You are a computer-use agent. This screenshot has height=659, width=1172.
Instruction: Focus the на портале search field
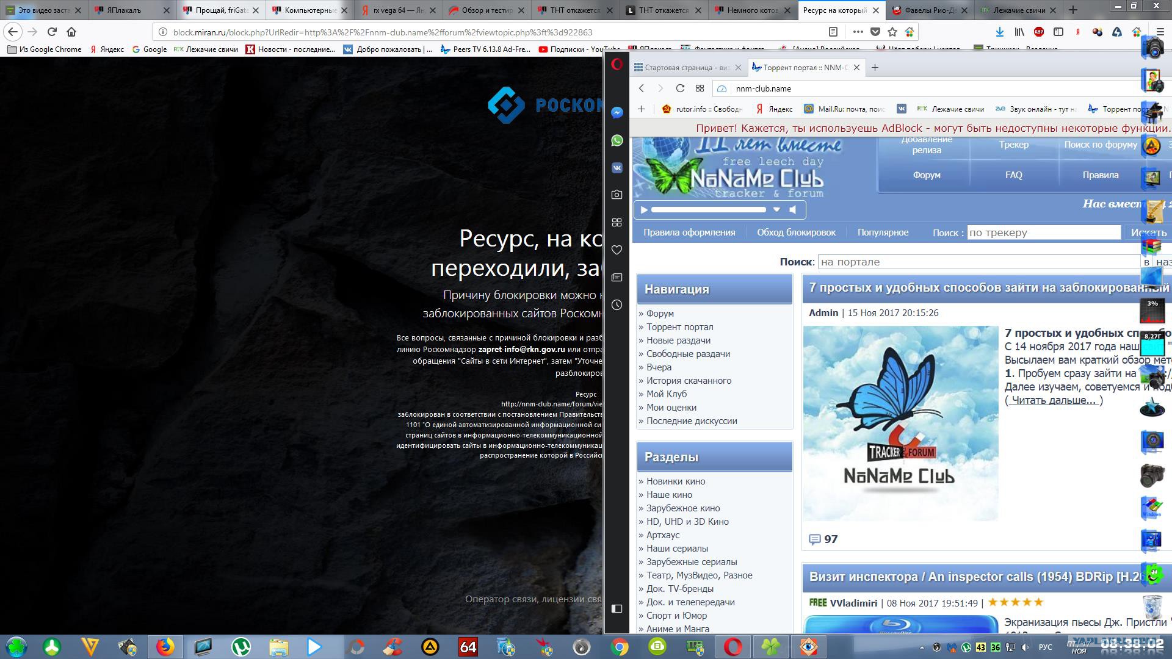(x=980, y=262)
